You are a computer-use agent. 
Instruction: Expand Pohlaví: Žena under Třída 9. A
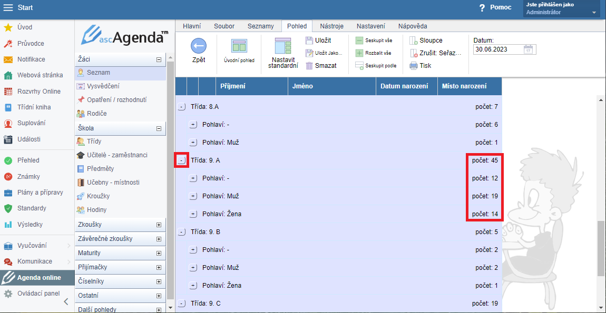click(x=193, y=214)
